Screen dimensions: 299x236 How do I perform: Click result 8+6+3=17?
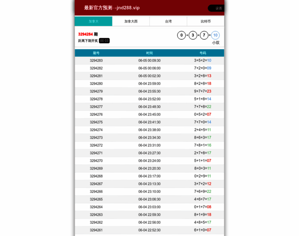[x=203, y=138]
